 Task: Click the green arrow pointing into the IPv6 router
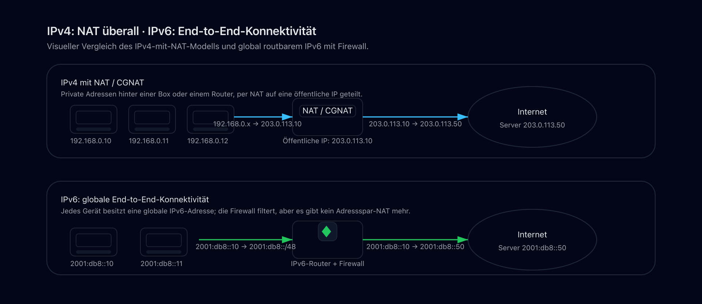245,240
